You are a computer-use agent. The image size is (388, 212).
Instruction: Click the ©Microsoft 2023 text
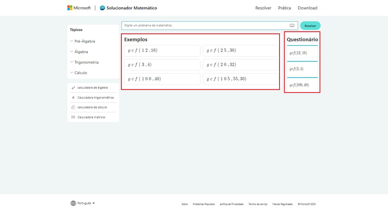coord(307,204)
